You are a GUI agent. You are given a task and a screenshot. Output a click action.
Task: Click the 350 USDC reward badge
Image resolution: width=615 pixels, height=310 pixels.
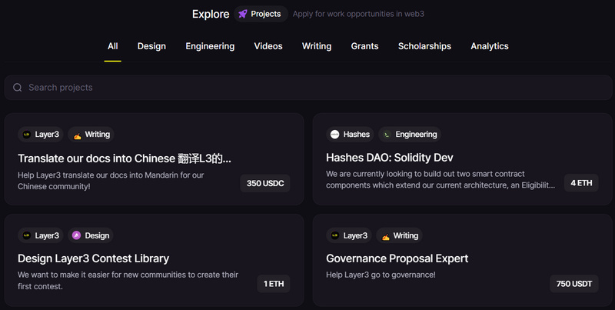click(265, 183)
